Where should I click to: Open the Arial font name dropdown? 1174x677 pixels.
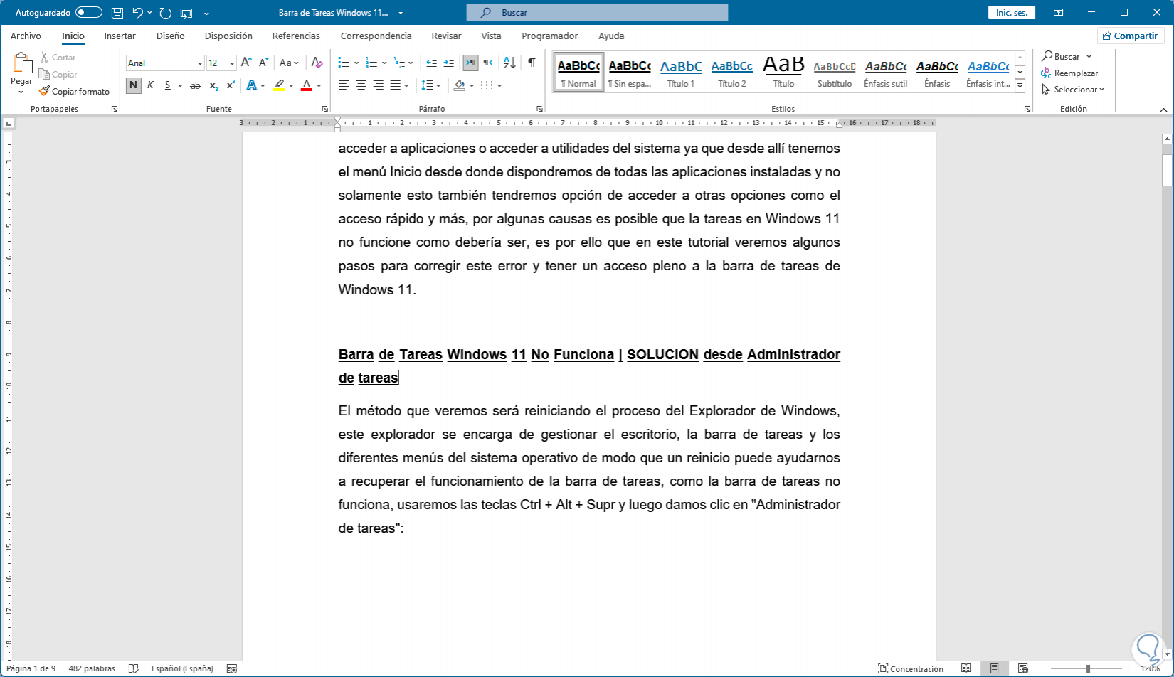point(199,63)
